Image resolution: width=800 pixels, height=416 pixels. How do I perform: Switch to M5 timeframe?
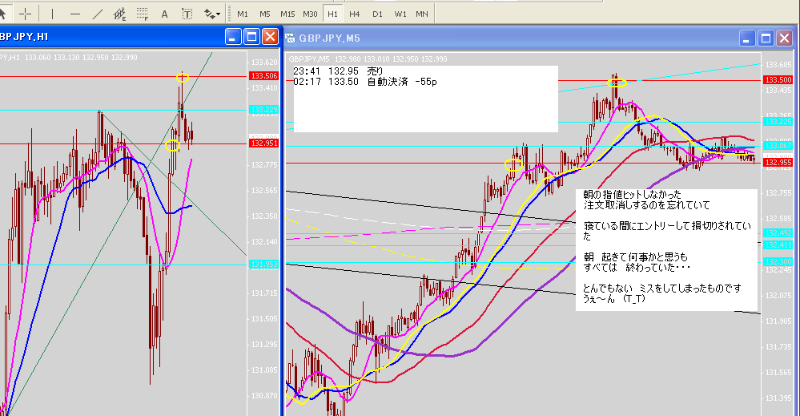(x=265, y=14)
